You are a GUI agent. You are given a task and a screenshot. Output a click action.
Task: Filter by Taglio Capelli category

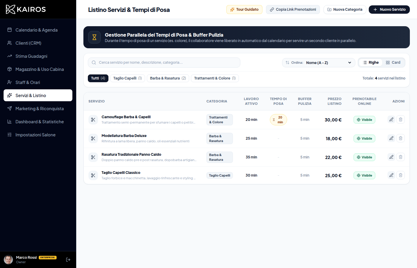127,78
